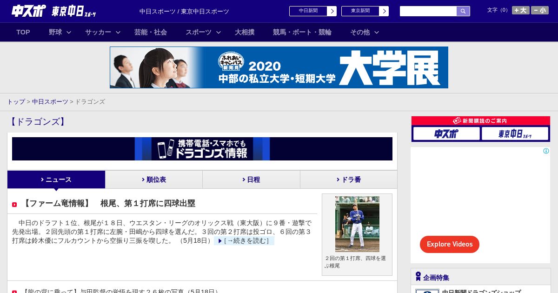This screenshot has height=293, width=558.
Task: Click 新聞購読のご案内 header
Action: tap(481, 121)
